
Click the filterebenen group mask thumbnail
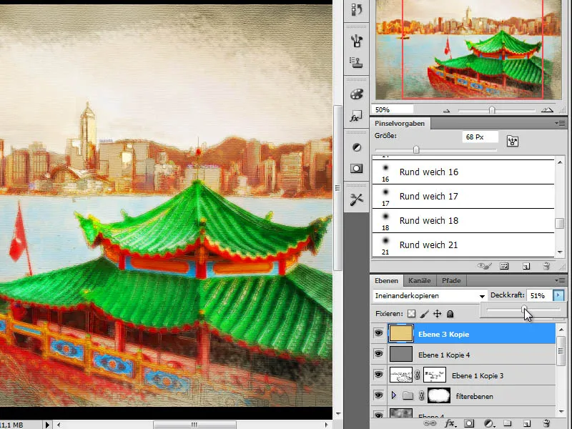point(439,396)
